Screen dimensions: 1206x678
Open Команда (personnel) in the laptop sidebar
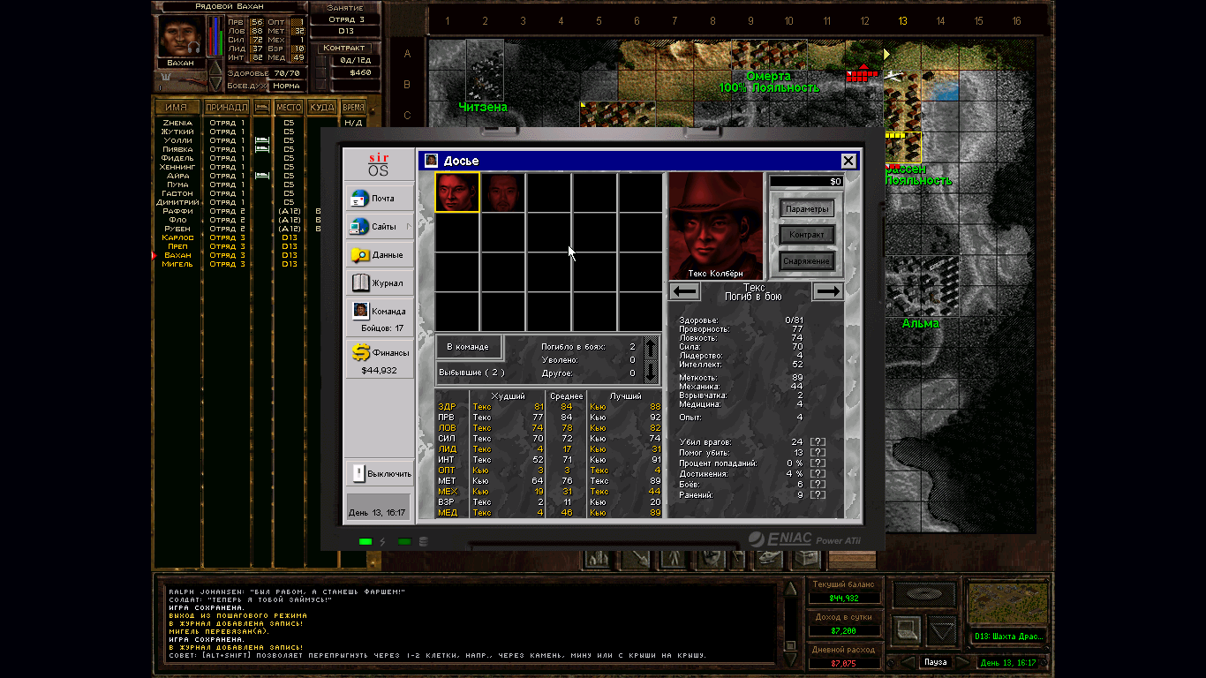(380, 316)
